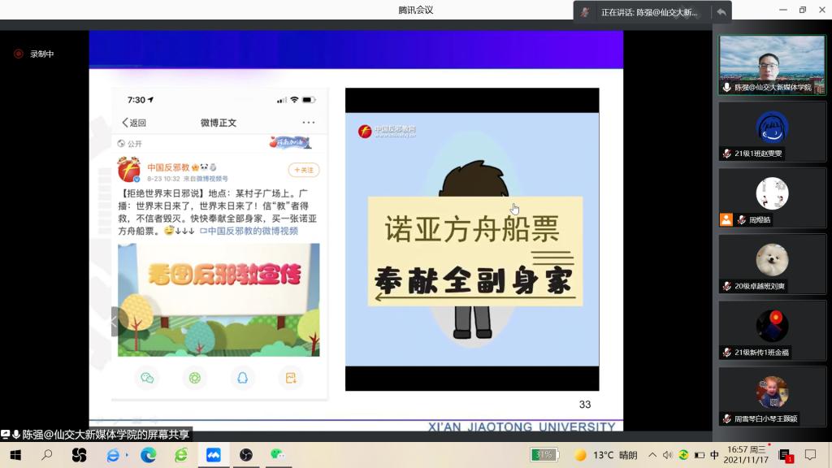The height and width of the screenshot is (468, 832).
Task: Open Tencent Meeting from the taskbar
Action: tap(213, 455)
